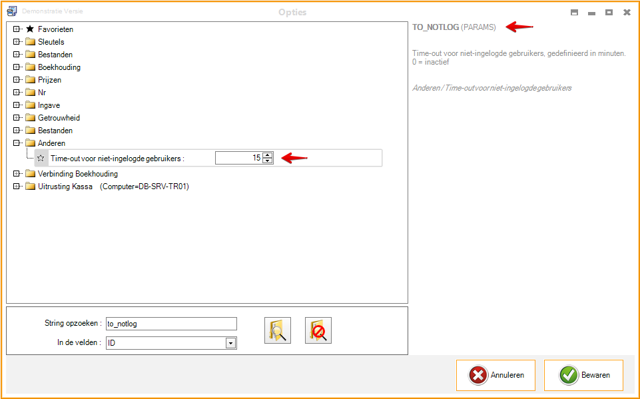Increase the time-out value with up arrow
Screen dimensions: 640x399
coord(268,155)
